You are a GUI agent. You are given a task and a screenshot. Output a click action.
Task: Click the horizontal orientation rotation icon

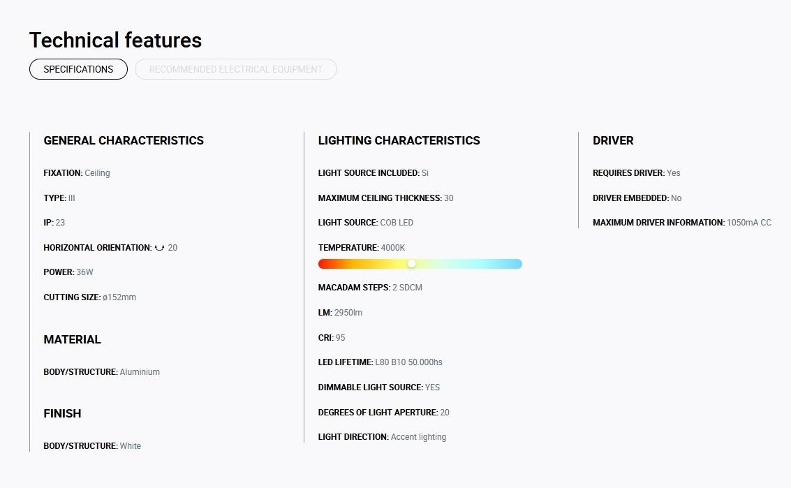[x=159, y=247]
